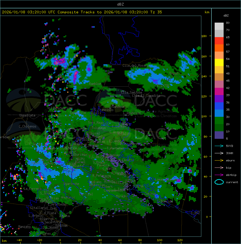This screenshot has width=241, height=244.
Task: Click the '30HM' legend label
Action: 229,153
